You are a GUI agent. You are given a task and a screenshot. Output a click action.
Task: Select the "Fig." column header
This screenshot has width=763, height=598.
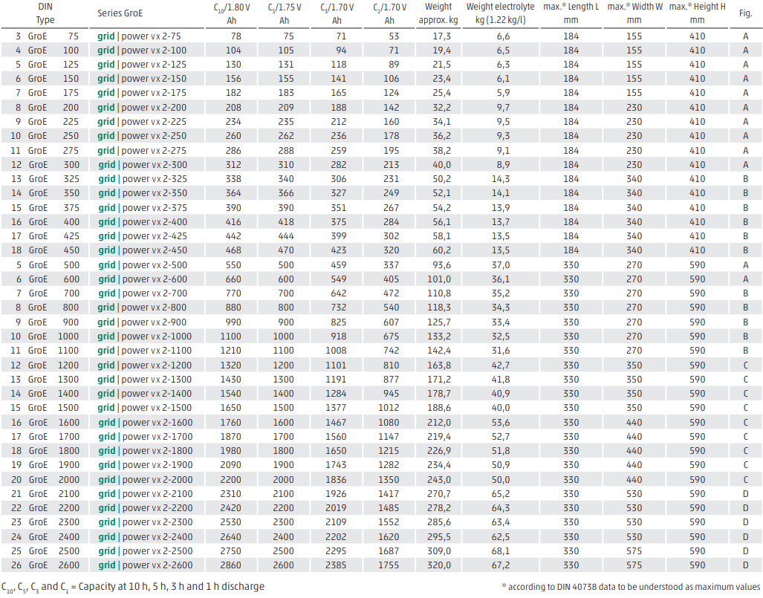tap(745, 13)
